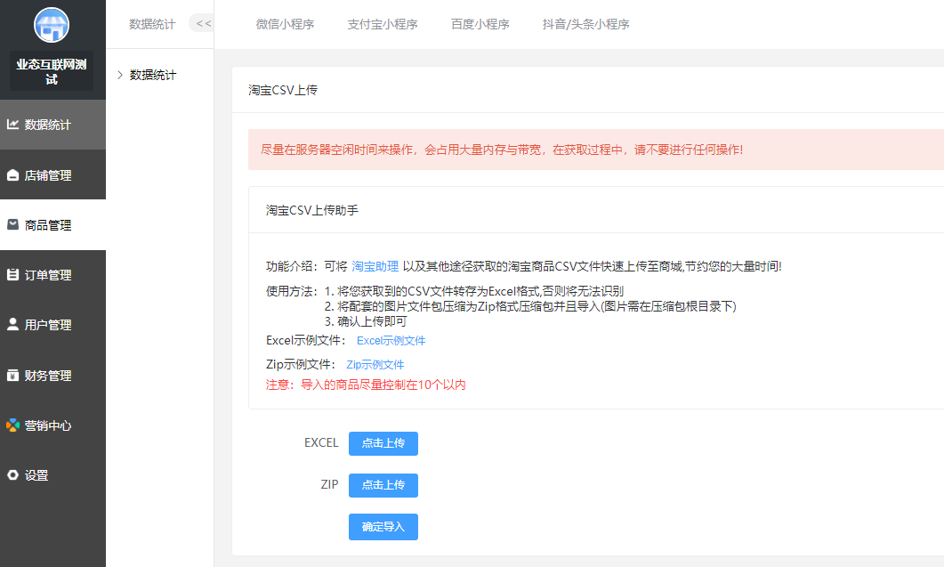
Task: Select 数据统计 tree item in submenu
Action: pos(153,75)
